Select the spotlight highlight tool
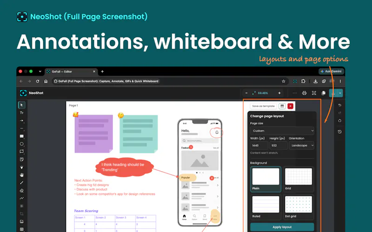Viewport: 372px width, 232px height. point(21,167)
